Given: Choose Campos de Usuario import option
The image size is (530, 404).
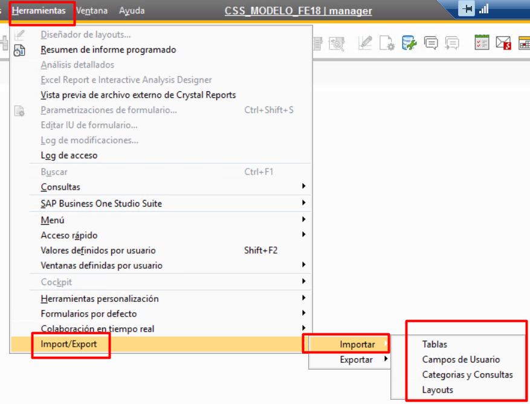Looking at the screenshot, I should pyautogui.click(x=461, y=359).
